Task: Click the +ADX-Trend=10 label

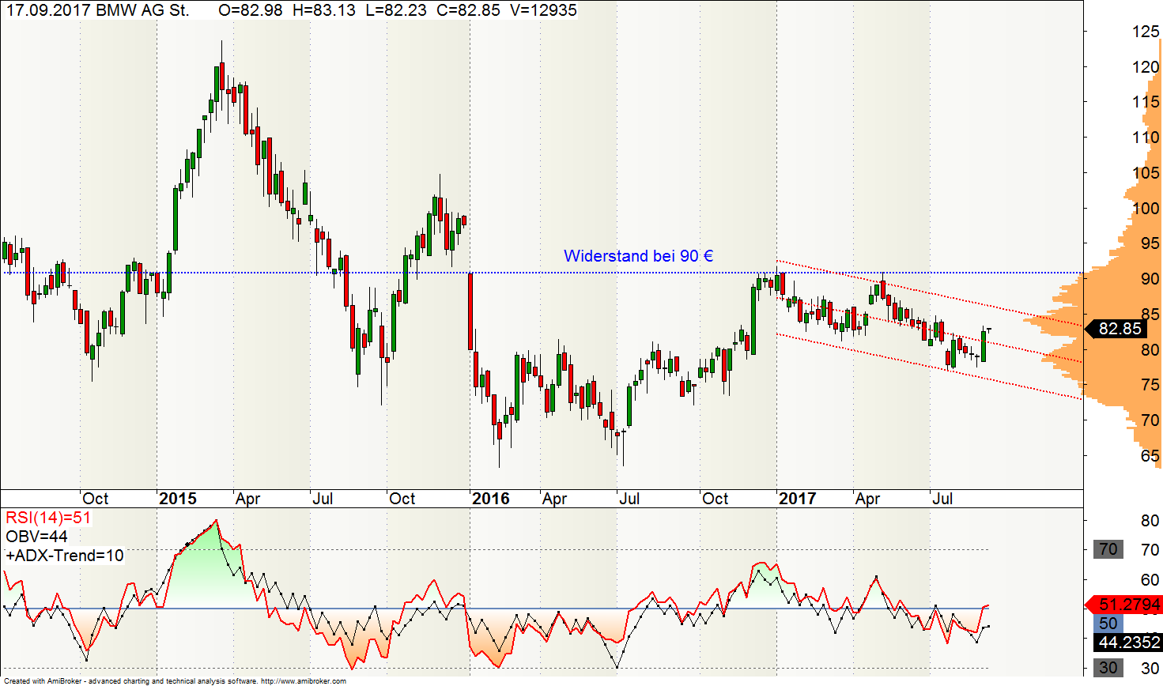Action: pos(65,556)
